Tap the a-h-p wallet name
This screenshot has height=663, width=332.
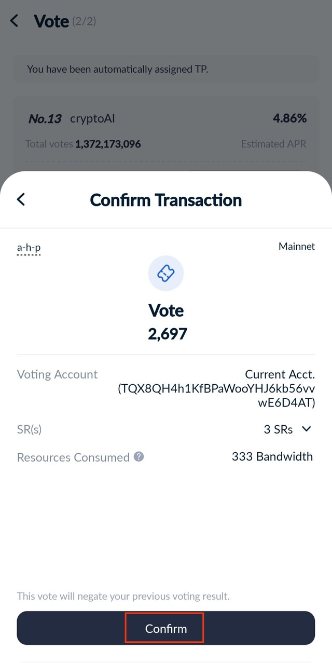coord(29,248)
